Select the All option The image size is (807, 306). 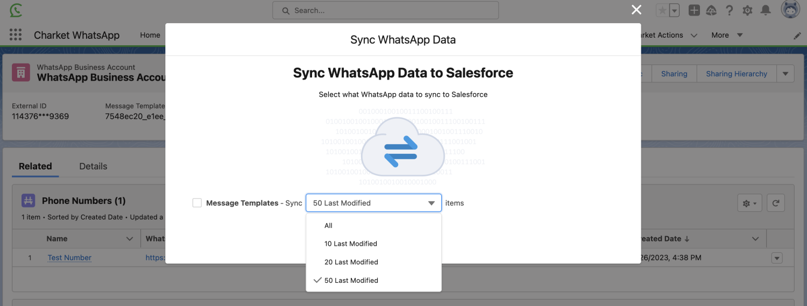(374, 225)
